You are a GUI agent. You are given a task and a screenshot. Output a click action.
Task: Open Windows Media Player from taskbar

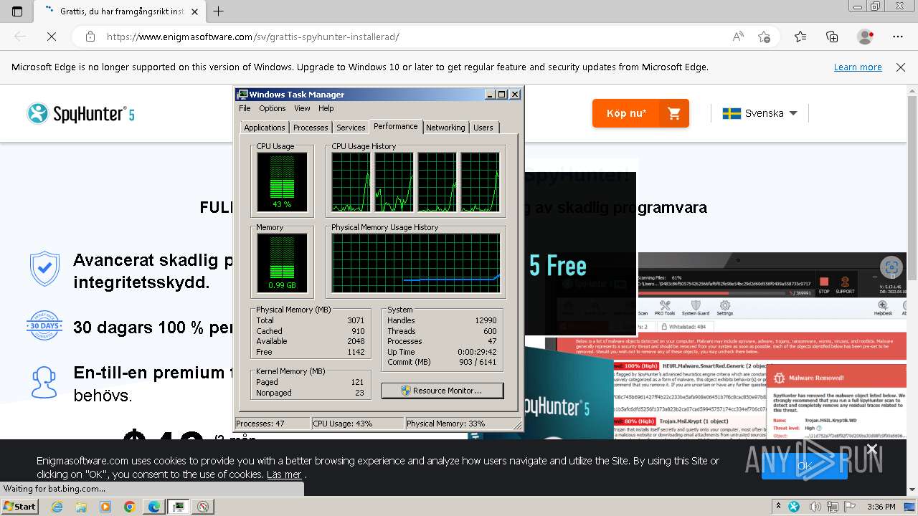pos(105,507)
